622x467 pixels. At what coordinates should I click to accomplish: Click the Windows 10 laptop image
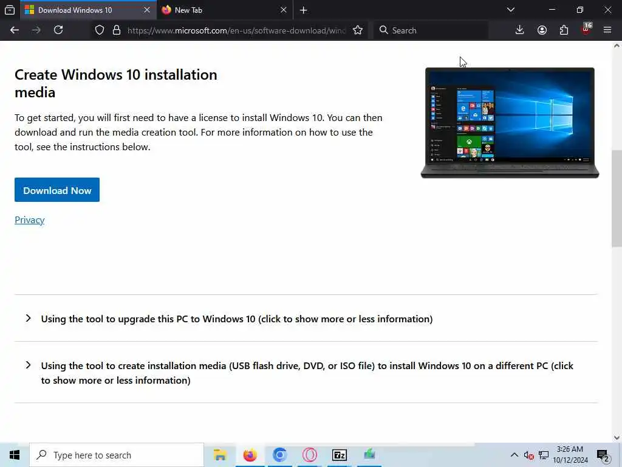[510, 123]
